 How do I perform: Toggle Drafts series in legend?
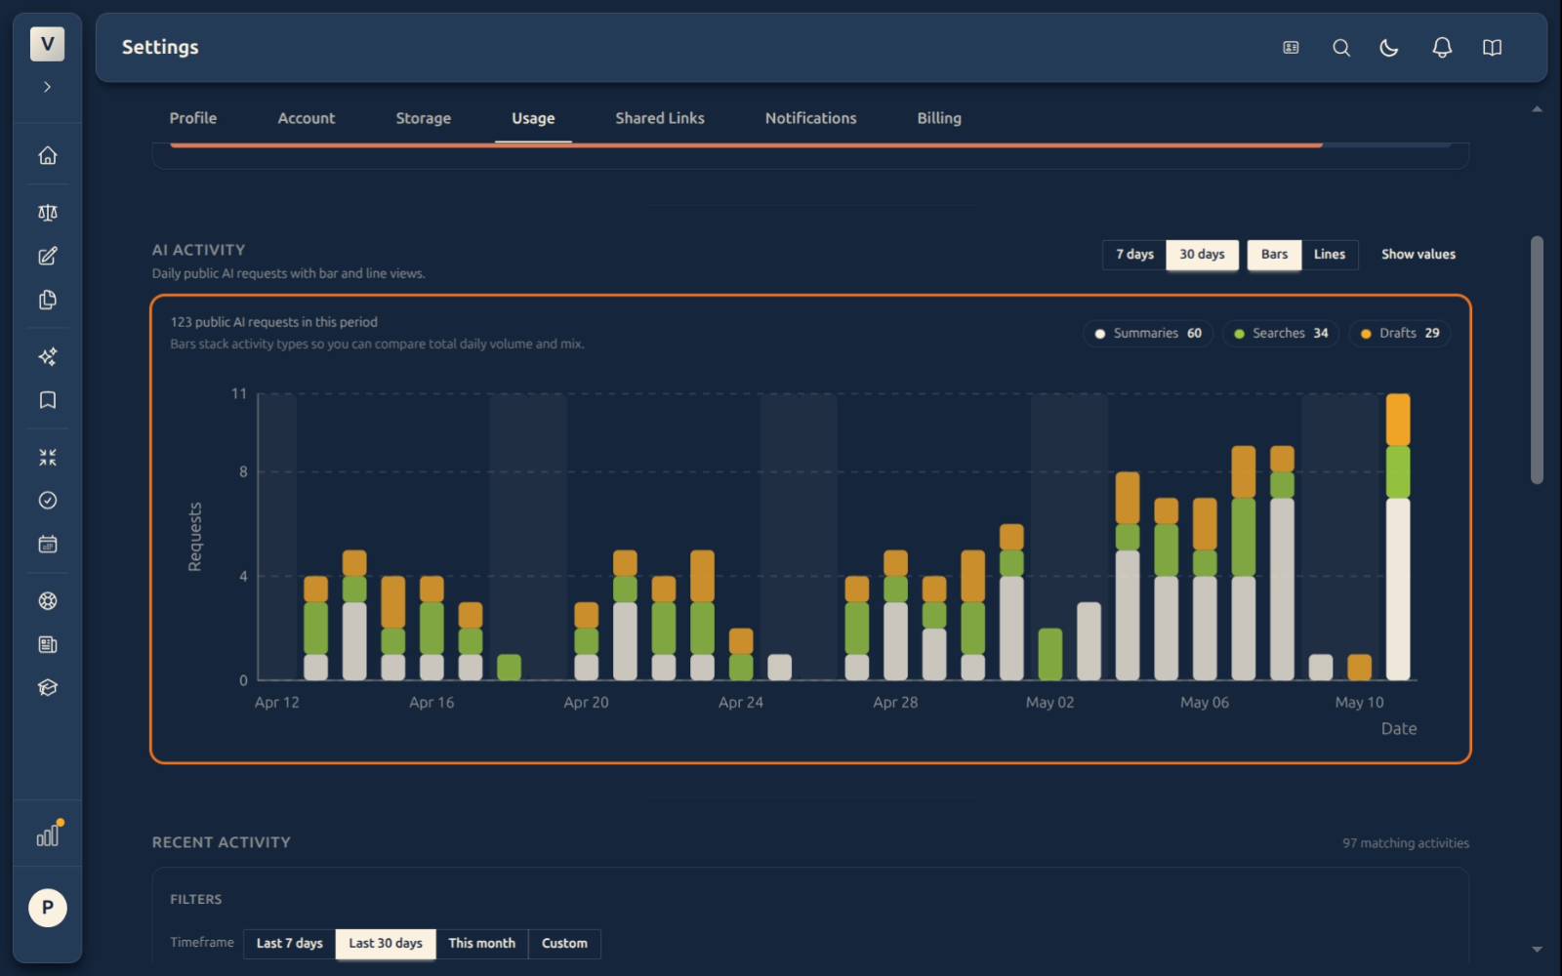(1400, 334)
